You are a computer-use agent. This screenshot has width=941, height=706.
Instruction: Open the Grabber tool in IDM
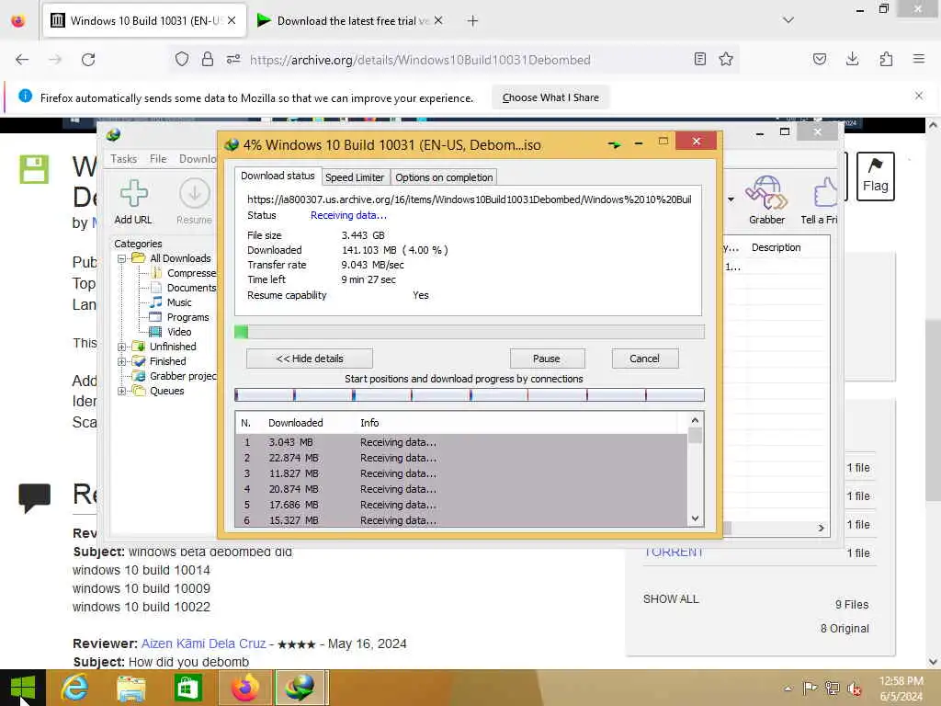coord(766,192)
